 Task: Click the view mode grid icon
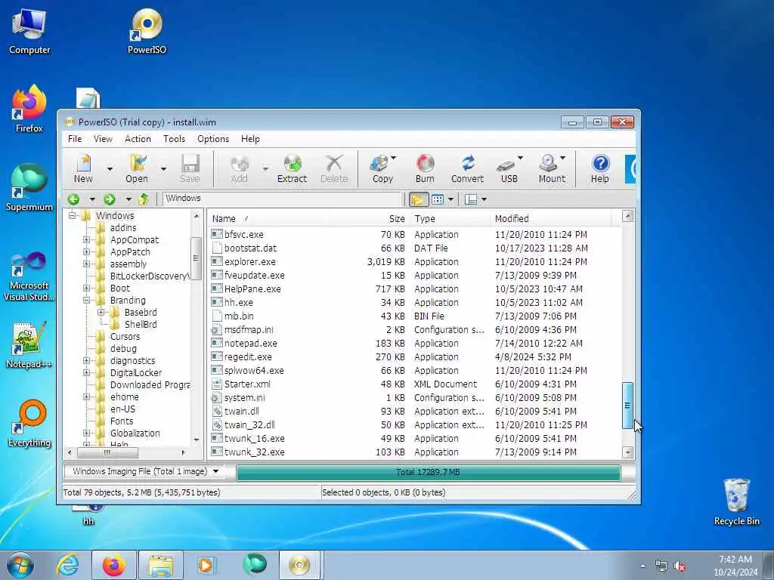tap(438, 199)
